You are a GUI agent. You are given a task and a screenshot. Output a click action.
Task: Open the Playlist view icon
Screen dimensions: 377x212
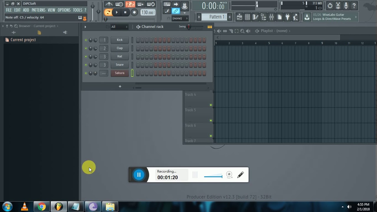[239, 17]
